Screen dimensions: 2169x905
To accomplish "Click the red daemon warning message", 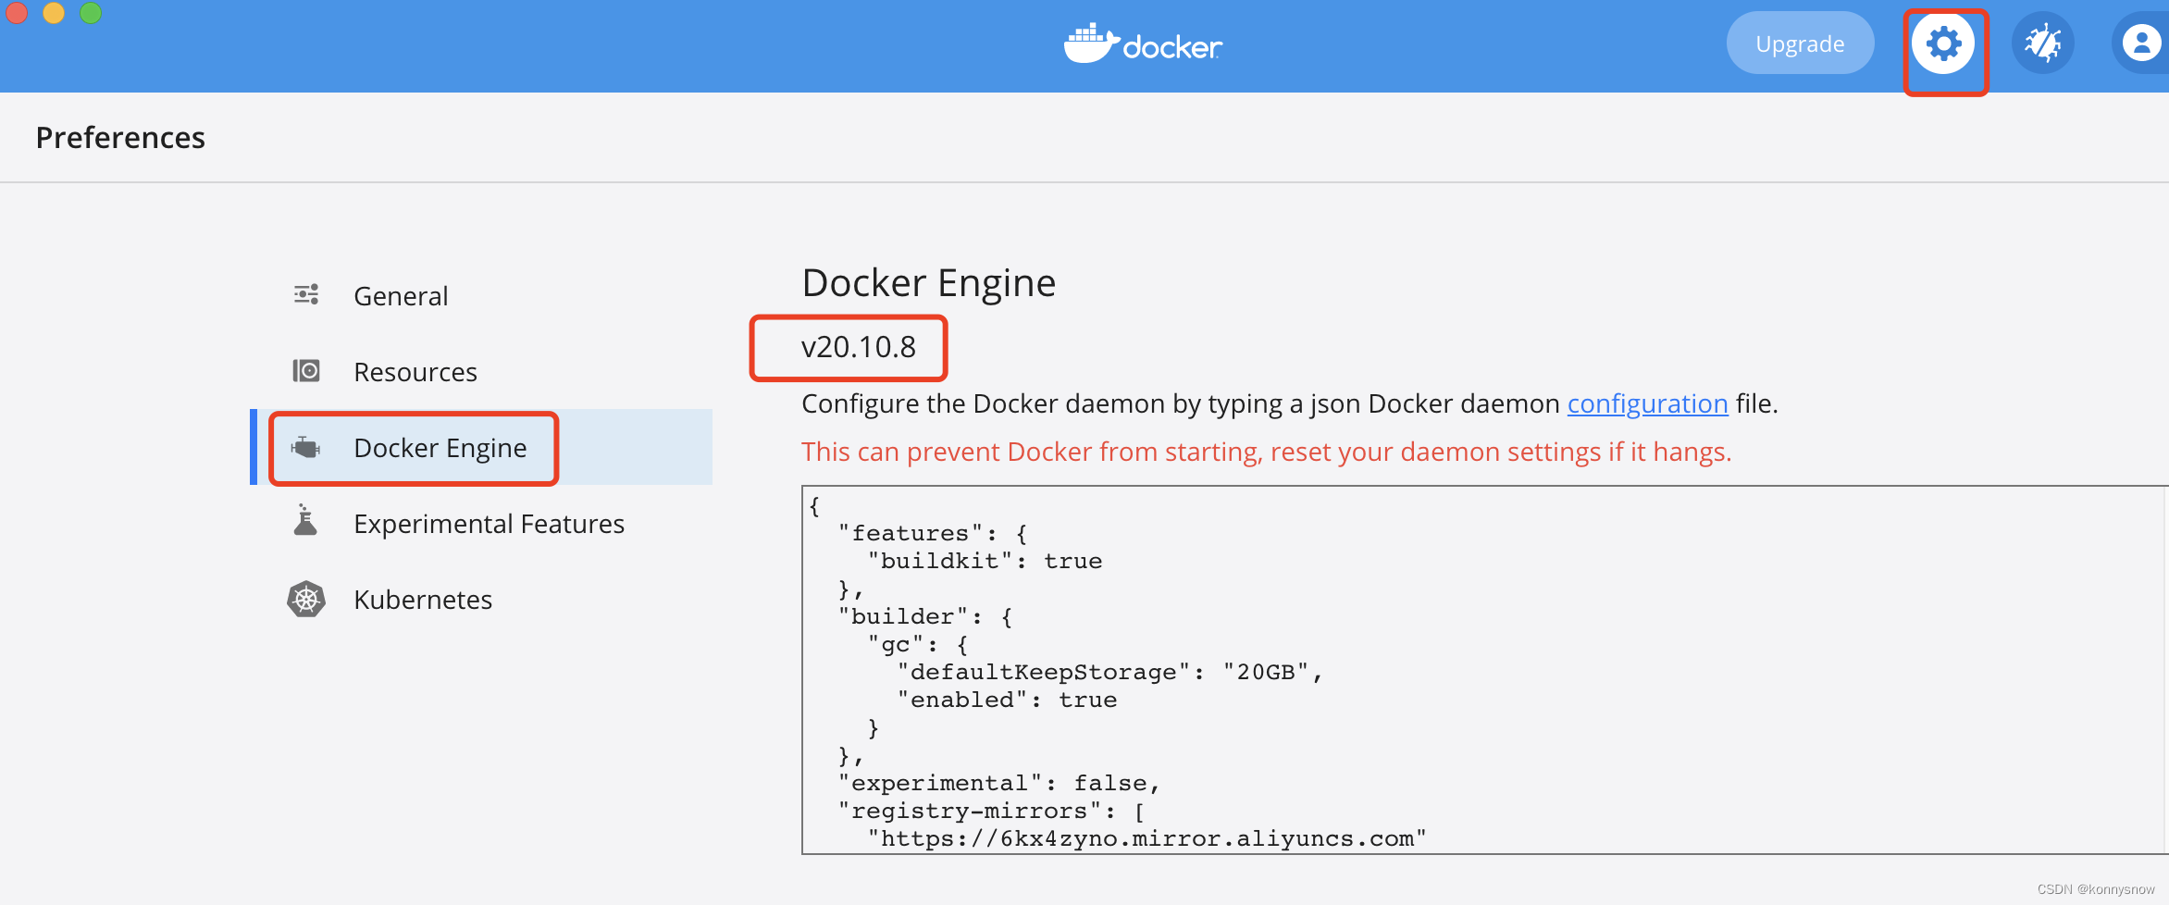I will point(1266,452).
